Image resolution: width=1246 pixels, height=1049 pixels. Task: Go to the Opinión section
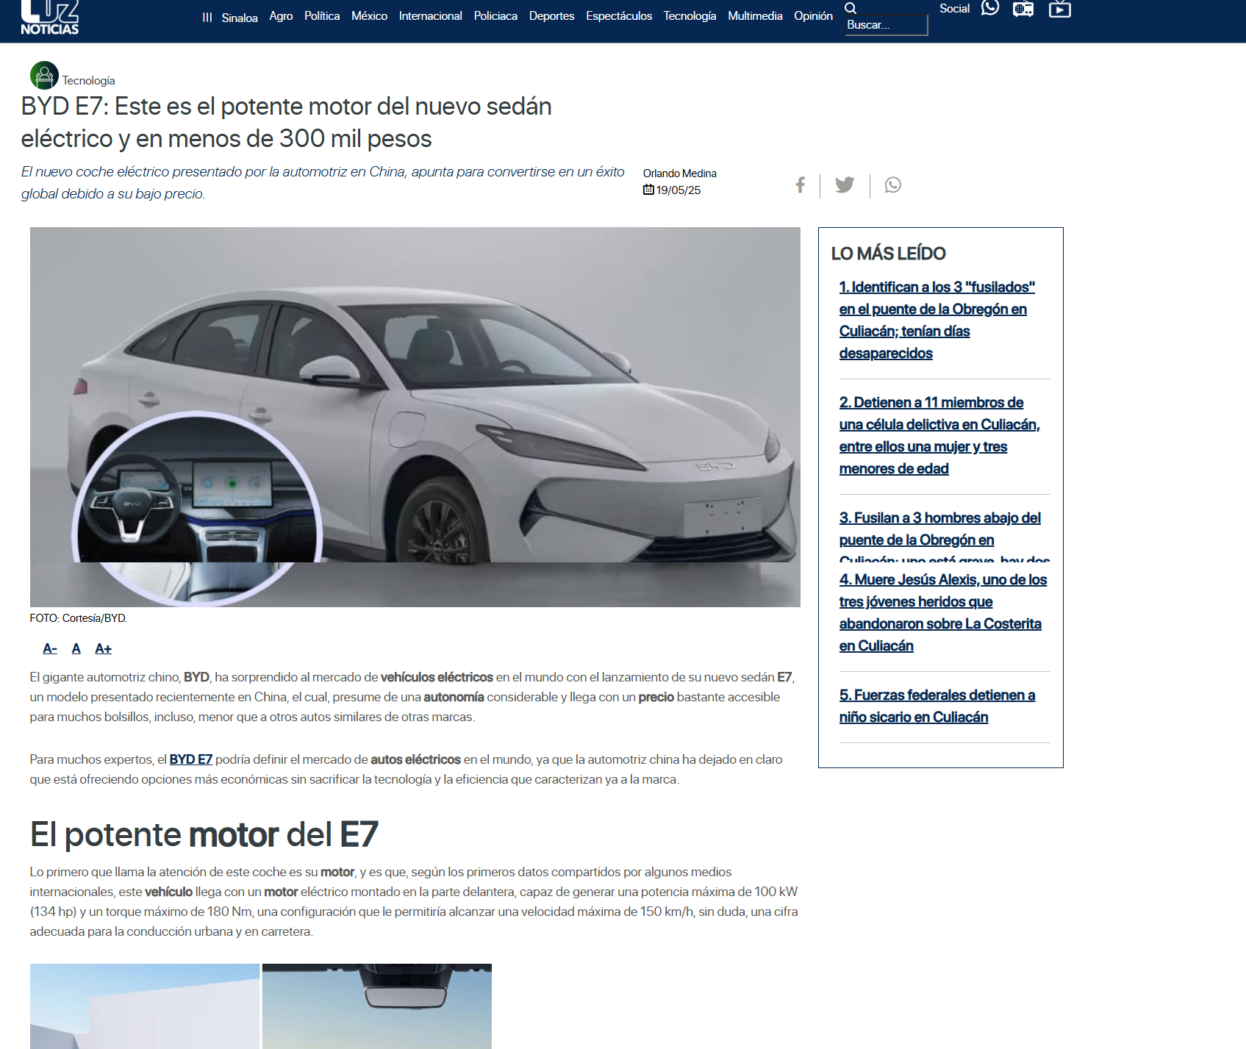tap(813, 15)
